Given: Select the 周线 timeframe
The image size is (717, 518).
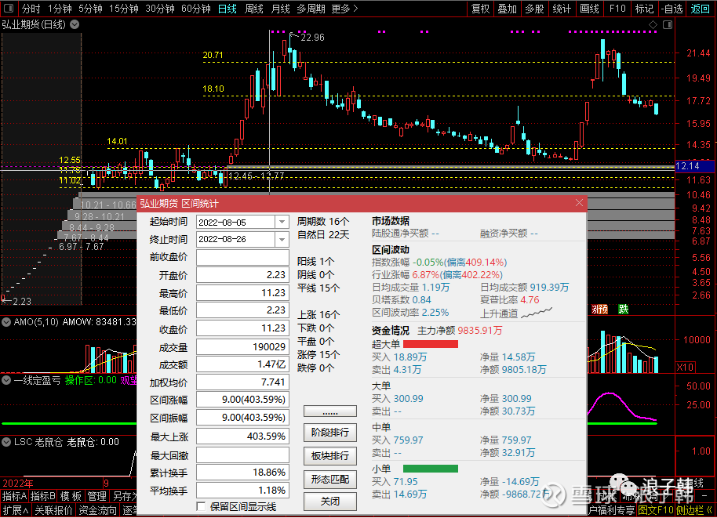Looking at the screenshot, I should pos(254,9).
